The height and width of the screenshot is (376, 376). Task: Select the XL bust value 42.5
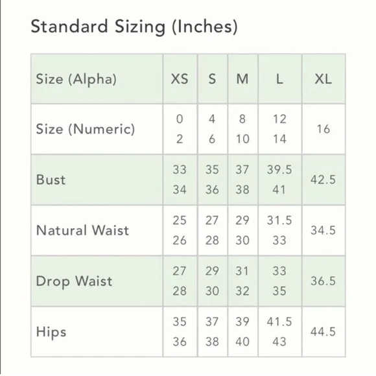[x=323, y=180]
